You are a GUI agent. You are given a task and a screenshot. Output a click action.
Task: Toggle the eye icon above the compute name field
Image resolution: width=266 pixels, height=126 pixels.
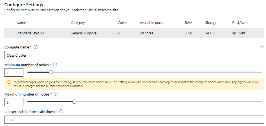262,47
